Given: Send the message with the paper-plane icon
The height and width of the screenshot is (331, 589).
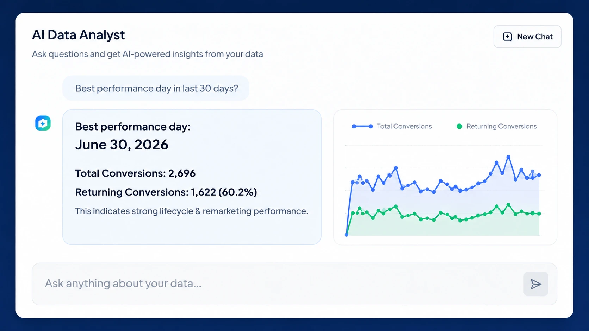Looking at the screenshot, I should [x=535, y=284].
